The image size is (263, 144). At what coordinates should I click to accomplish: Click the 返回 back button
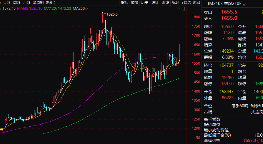197,3
